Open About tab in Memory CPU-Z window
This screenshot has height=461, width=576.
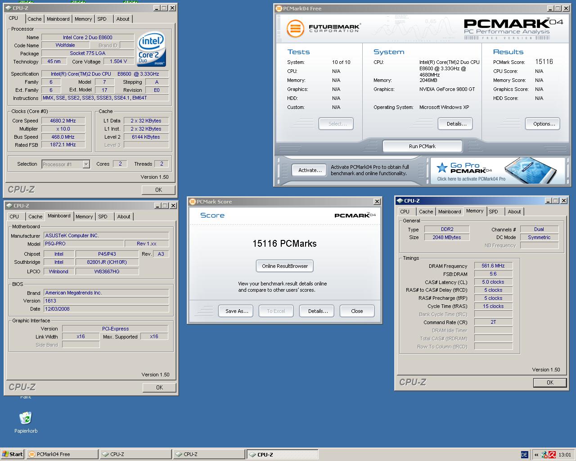click(x=514, y=212)
